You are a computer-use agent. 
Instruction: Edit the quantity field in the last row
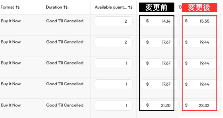coord(114,105)
